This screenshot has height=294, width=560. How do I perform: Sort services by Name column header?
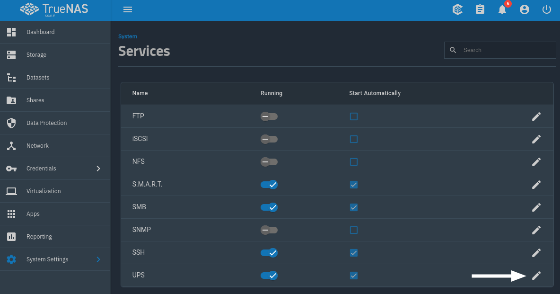click(x=140, y=93)
